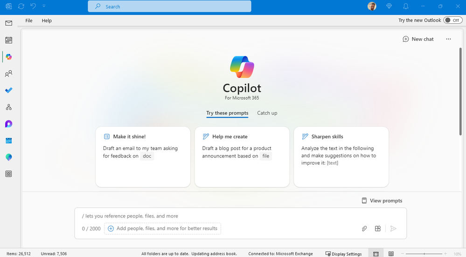Click Items: 26,512 in status bar
The image size is (466, 257).
[x=19, y=254]
